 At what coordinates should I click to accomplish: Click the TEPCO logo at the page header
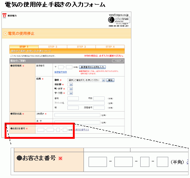(x=10, y=16)
